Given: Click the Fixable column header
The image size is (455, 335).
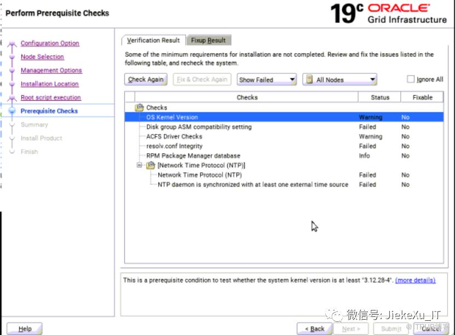Looking at the screenshot, I should [422, 97].
